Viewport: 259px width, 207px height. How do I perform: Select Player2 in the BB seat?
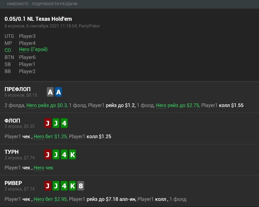27,71
